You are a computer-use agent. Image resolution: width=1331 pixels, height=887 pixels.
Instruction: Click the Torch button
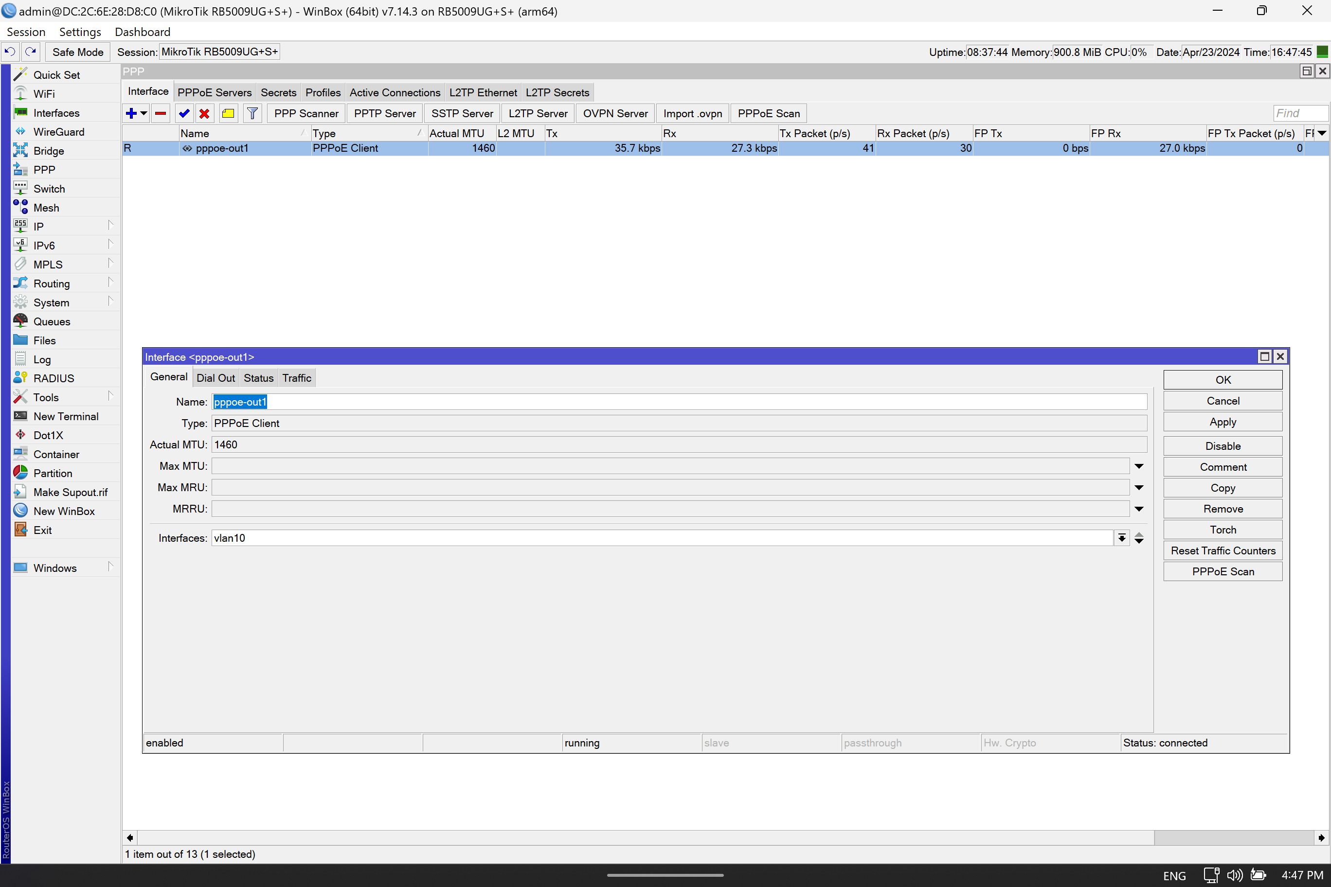[x=1223, y=530]
